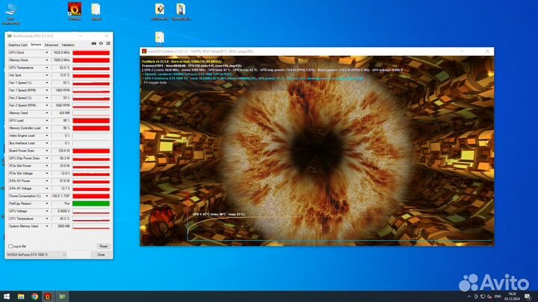Click the Close button in GPU-Z
The width and height of the screenshot is (538, 302).
click(100, 254)
